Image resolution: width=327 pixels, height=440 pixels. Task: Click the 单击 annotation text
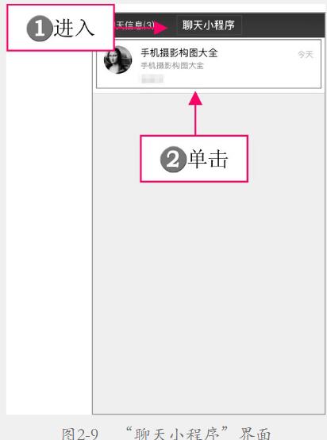pos(208,159)
